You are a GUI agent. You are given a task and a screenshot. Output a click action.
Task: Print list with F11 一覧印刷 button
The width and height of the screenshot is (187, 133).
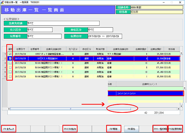(160, 129)
